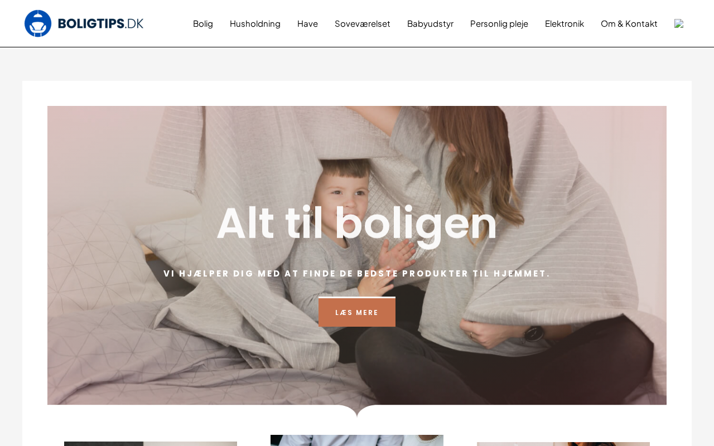Select Soveværelset in the navigation
The image size is (714, 446).
pyautogui.click(x=363, y=23)
